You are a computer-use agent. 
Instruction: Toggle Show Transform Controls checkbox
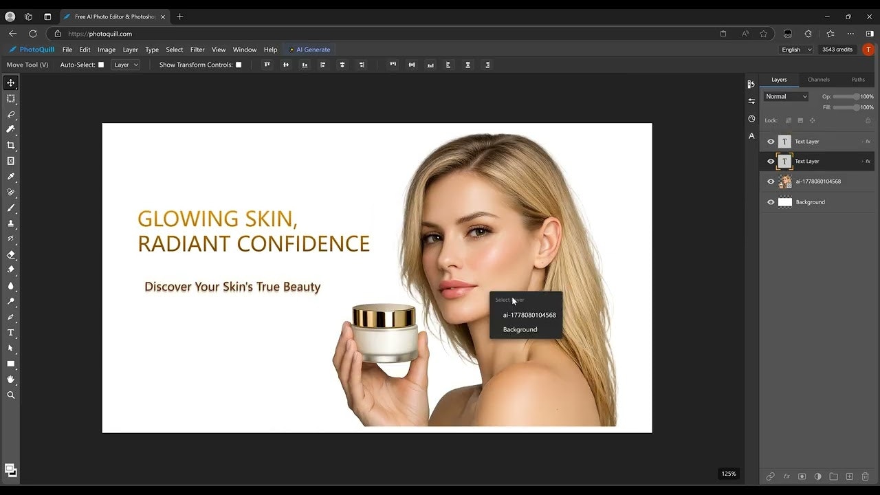pos(239,65)
